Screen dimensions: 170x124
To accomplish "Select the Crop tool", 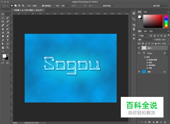I will pos(3,22).
